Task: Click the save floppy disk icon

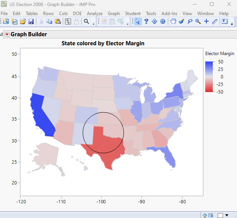Action: click(31, 21)
